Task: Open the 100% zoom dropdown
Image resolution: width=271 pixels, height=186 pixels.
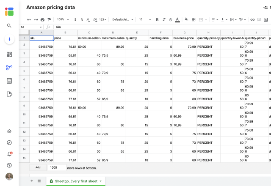Action: [x=63, y=19]
